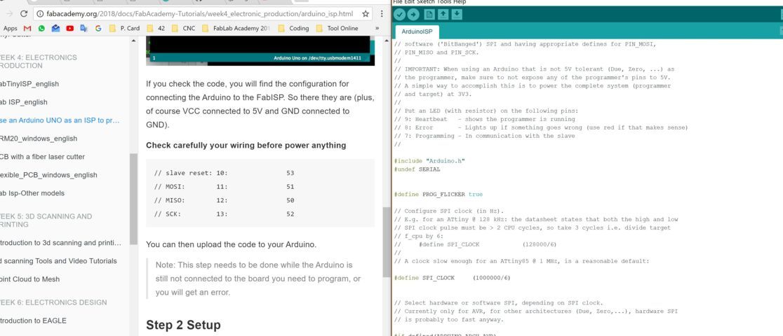Click the sidebar's vertical scrollbar thumb

133,198
